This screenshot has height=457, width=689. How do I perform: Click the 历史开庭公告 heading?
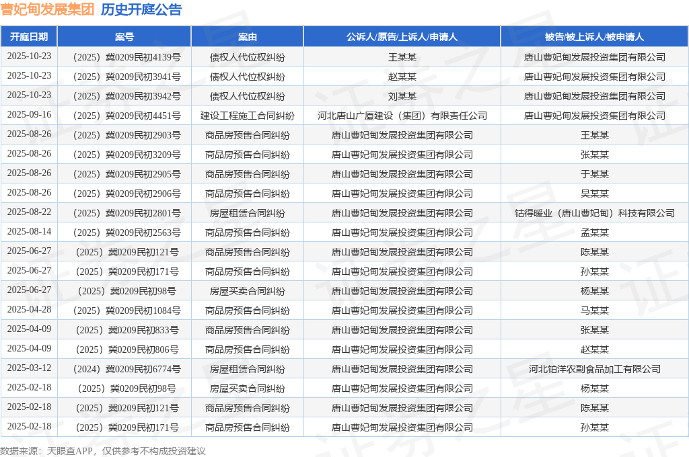coord(141,9)
